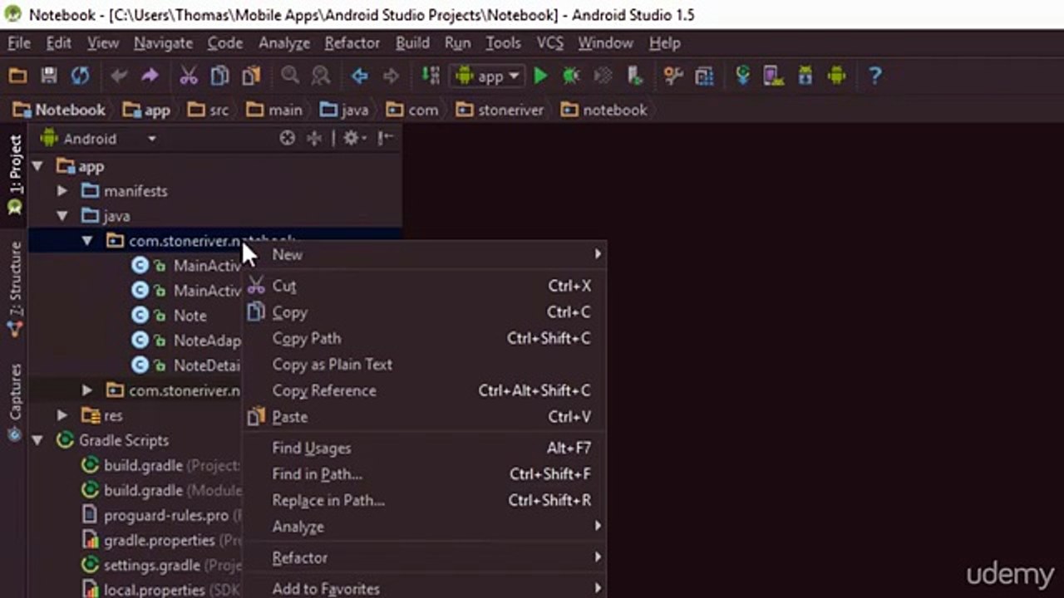Choose Copy Reference in the context menu

(x=424, y=390)
